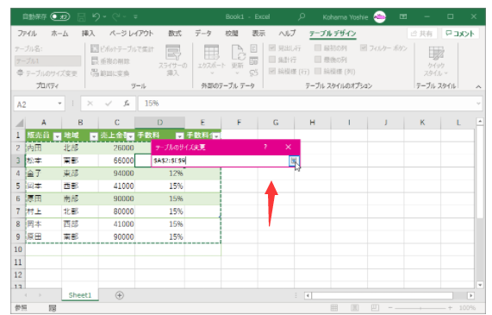Click the range input $A$2:$E$9

click(221, 161)
